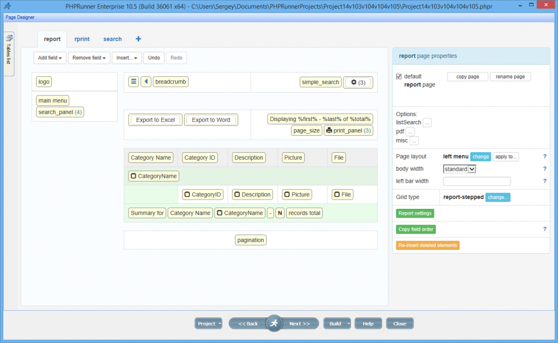Screen dimensions: 558x343
Task: Click the running-man icon between Back and Next buttons
Action: click(274, 323)
